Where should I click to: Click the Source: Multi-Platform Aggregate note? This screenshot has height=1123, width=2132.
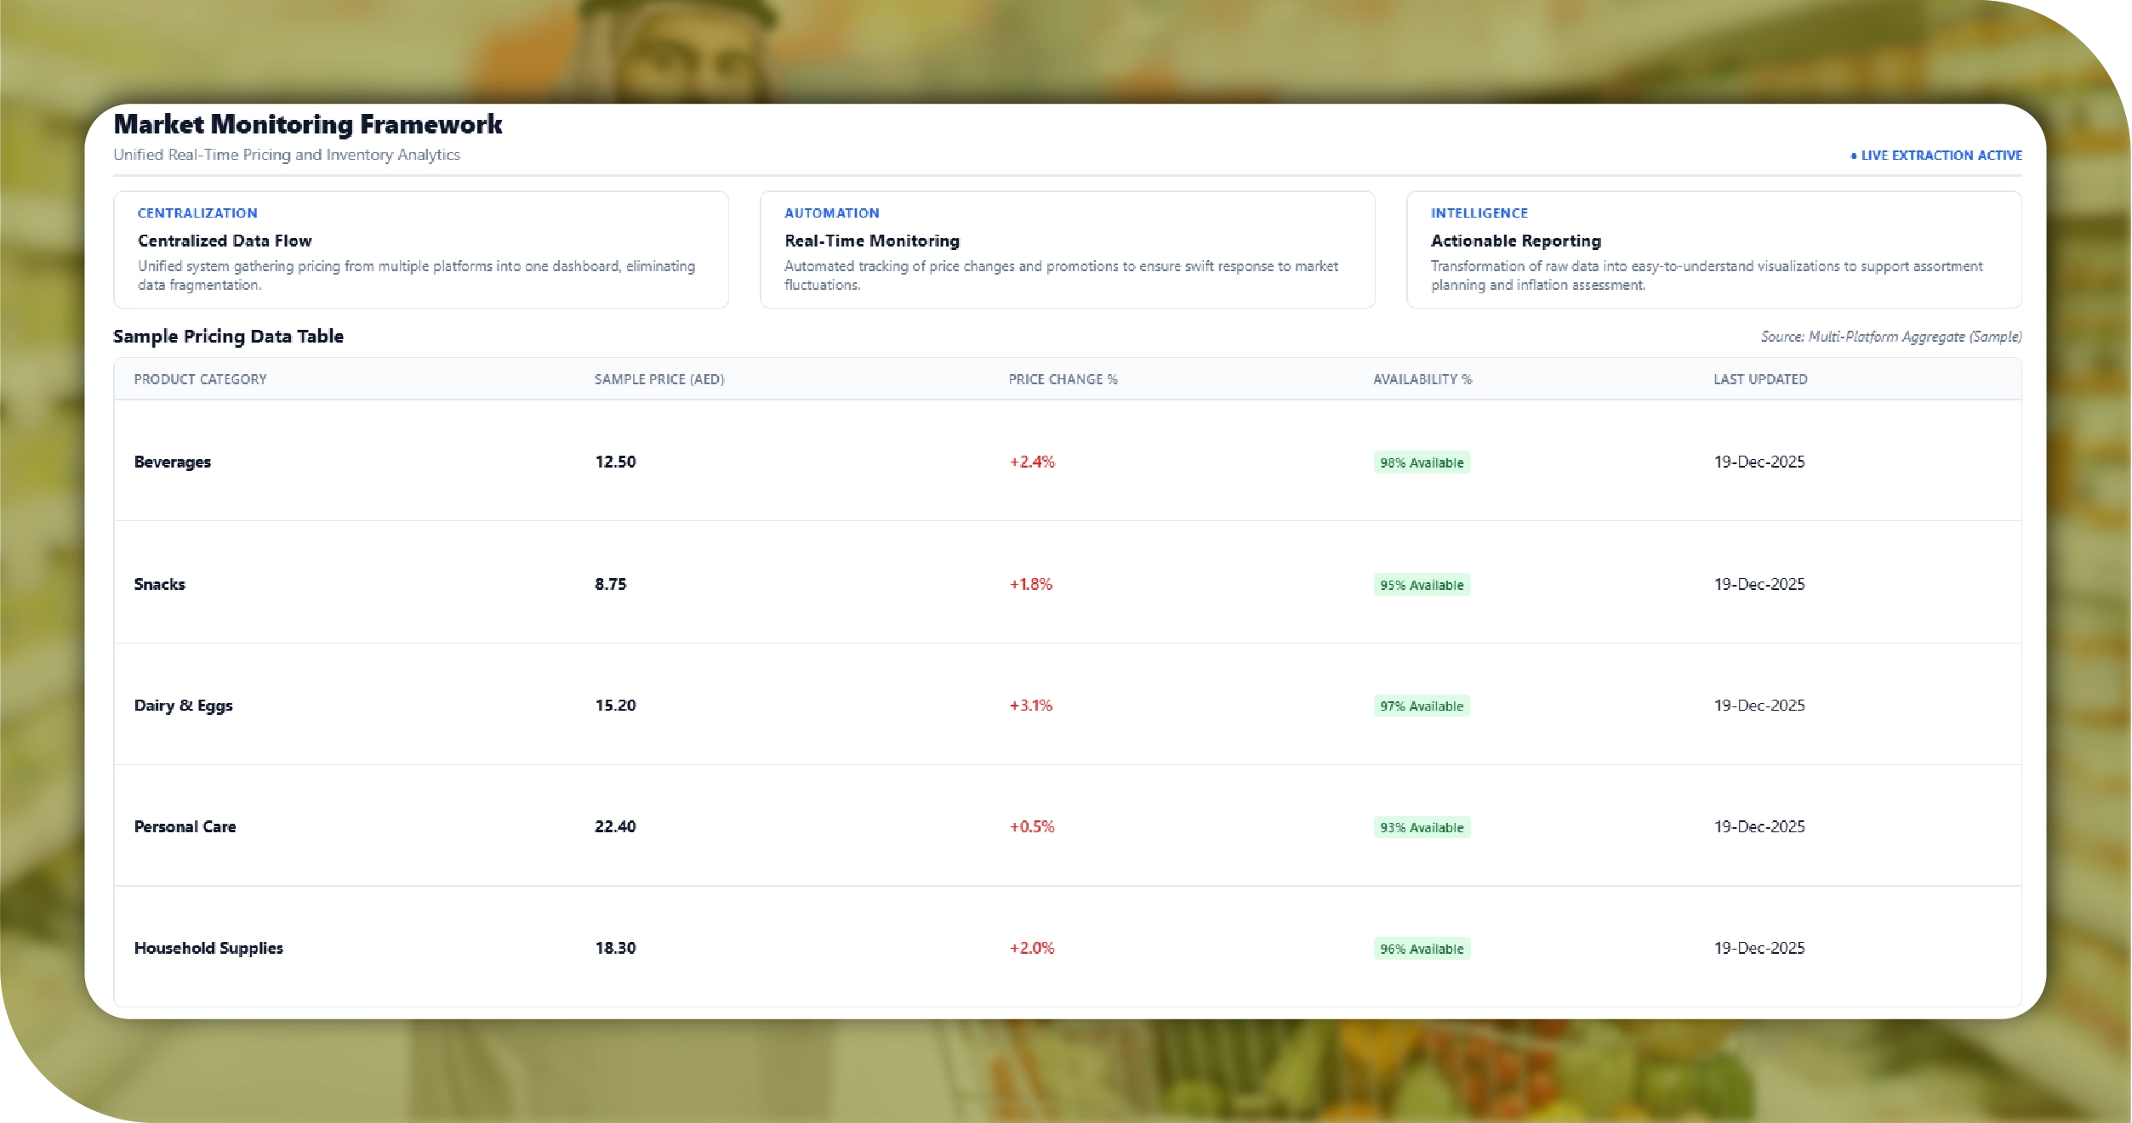coord(1890,337)
